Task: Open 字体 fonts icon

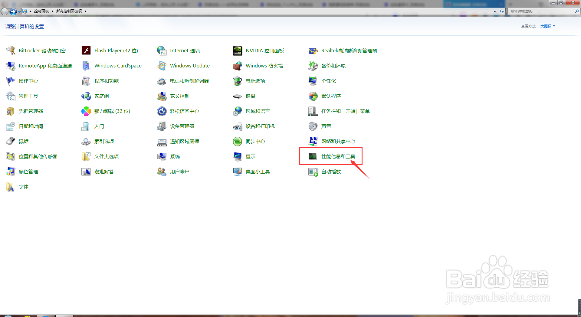Action: [x=11, y=187]
